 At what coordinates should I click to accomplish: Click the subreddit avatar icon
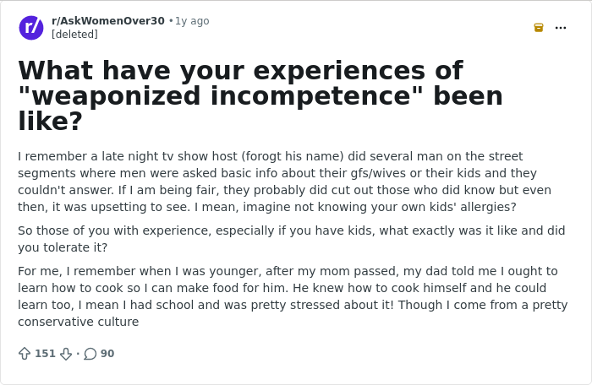pos(31,28)
